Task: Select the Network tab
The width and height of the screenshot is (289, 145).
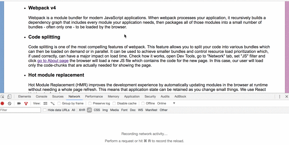Action: click(74, 96)
